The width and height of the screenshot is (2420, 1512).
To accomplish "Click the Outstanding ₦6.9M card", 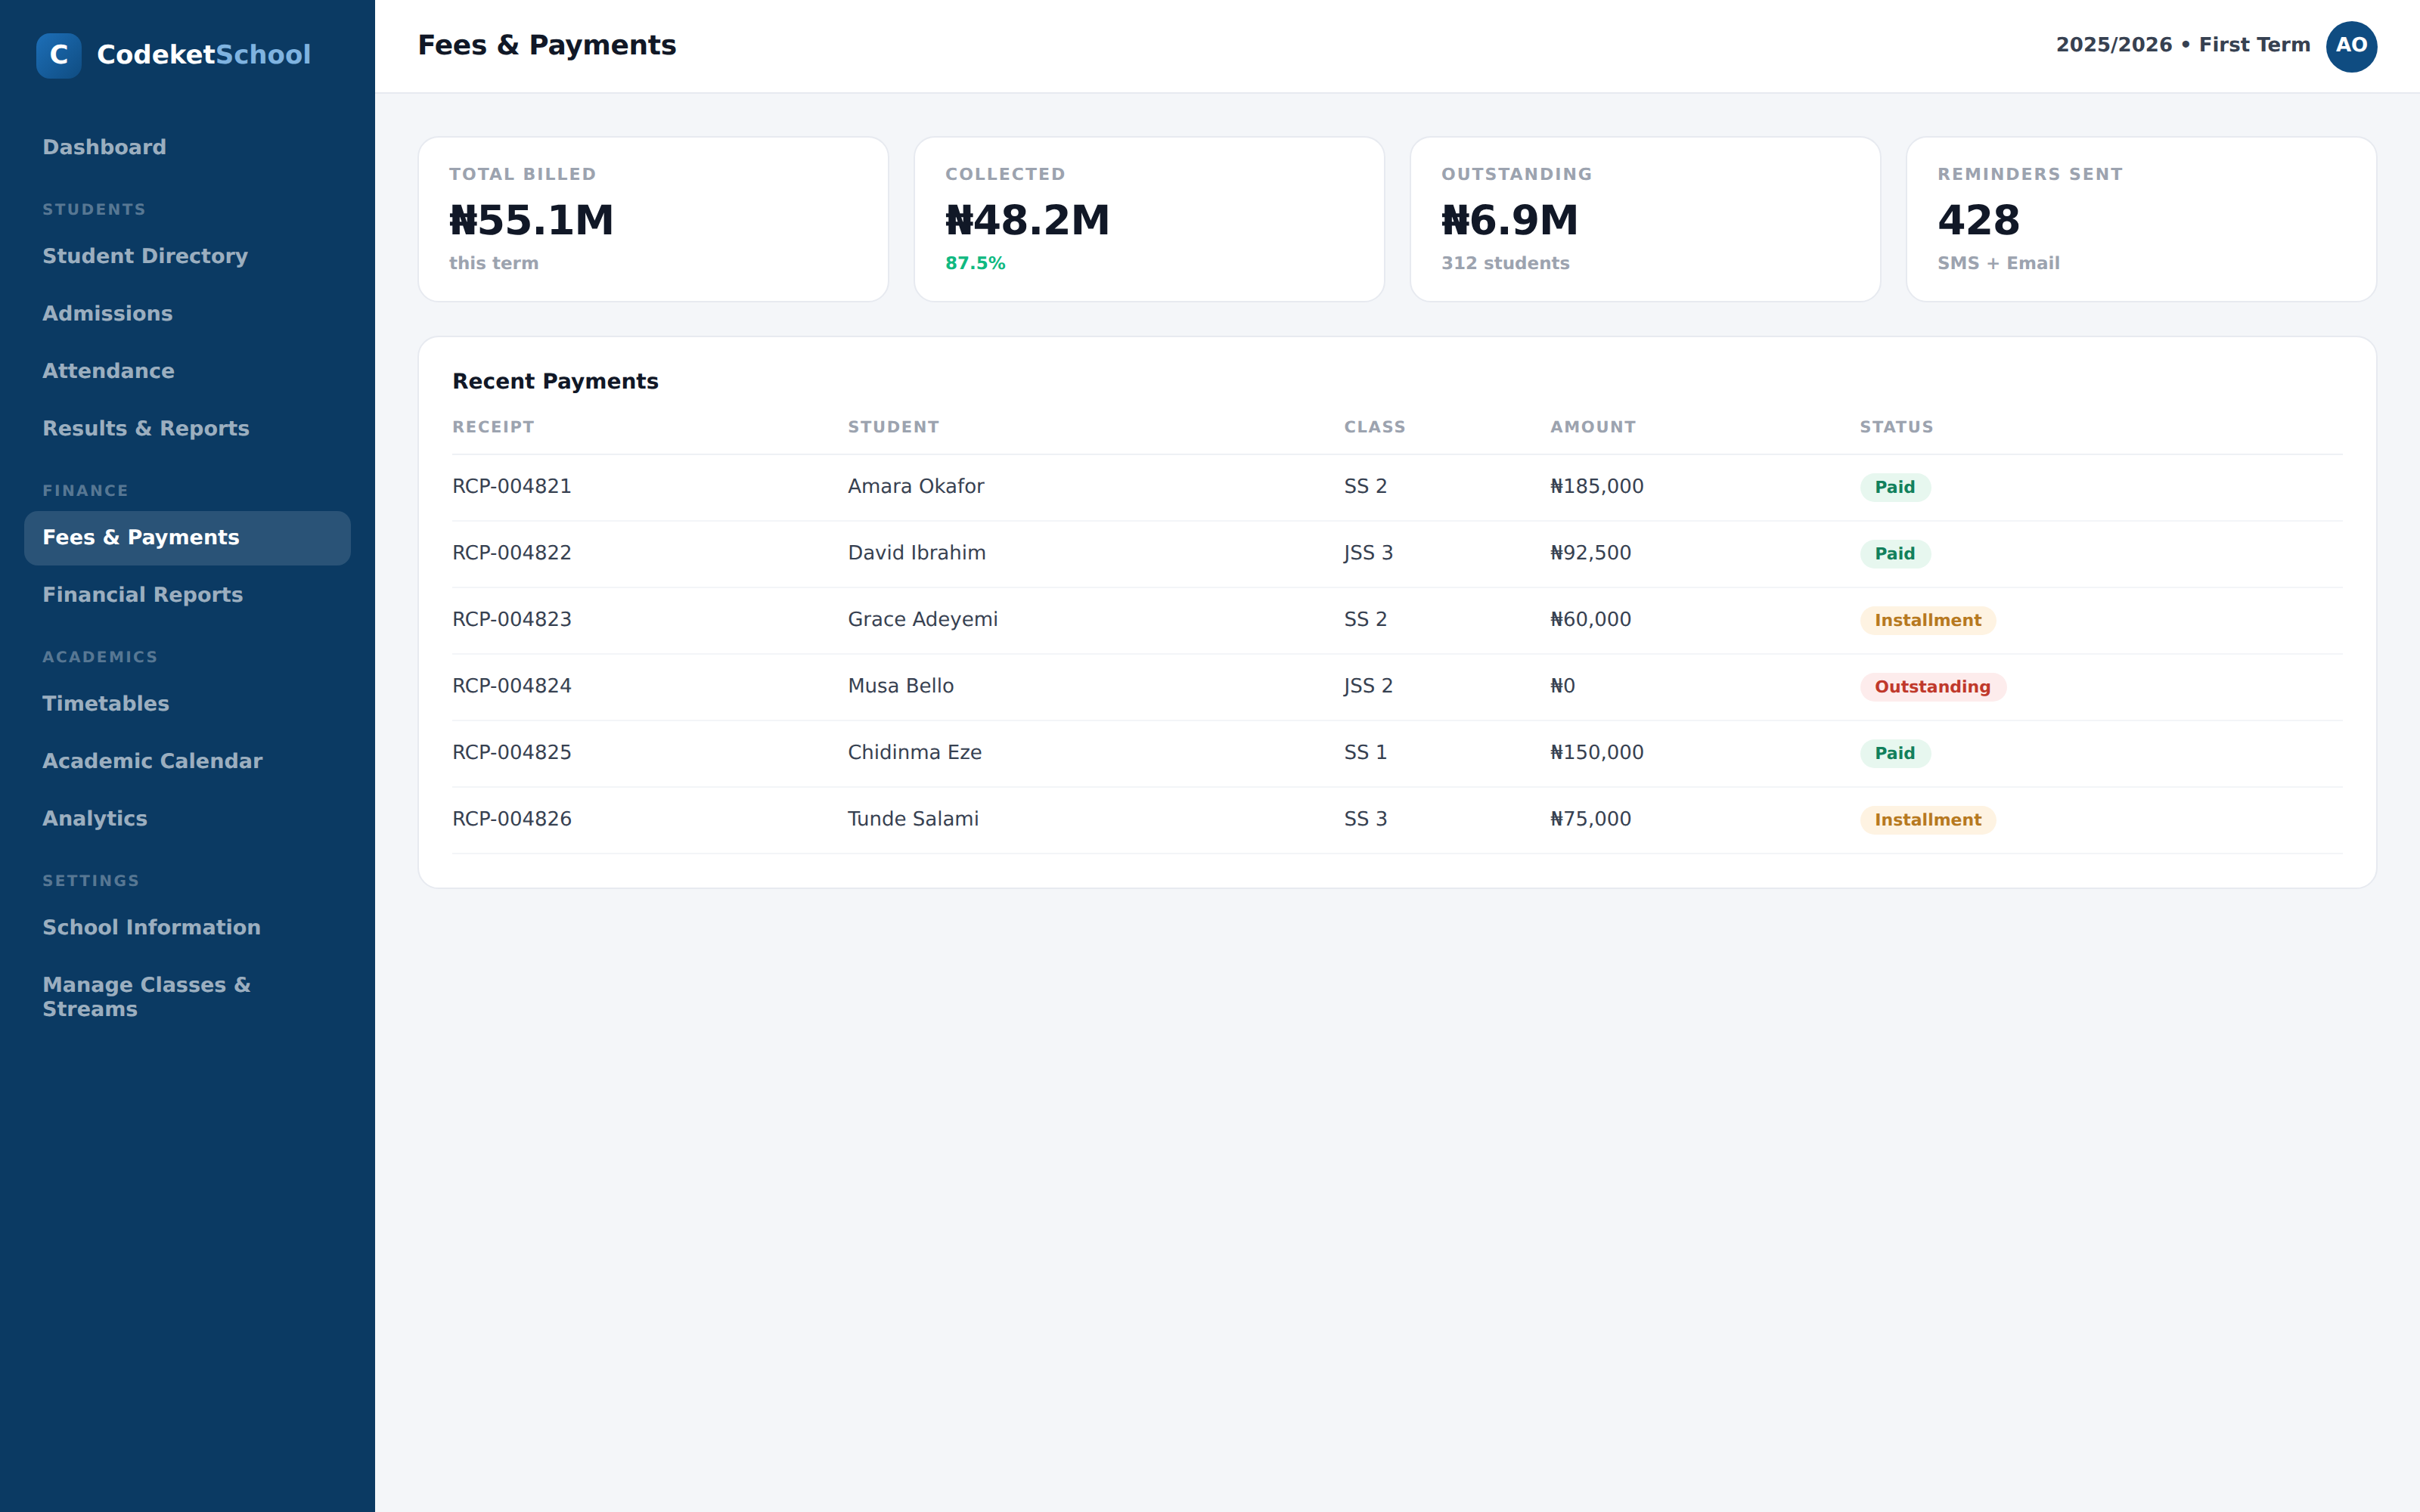I will [1645, 219].
